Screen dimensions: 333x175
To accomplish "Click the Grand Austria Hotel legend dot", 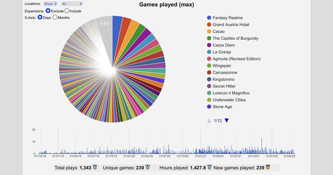I will coord(209,24).
